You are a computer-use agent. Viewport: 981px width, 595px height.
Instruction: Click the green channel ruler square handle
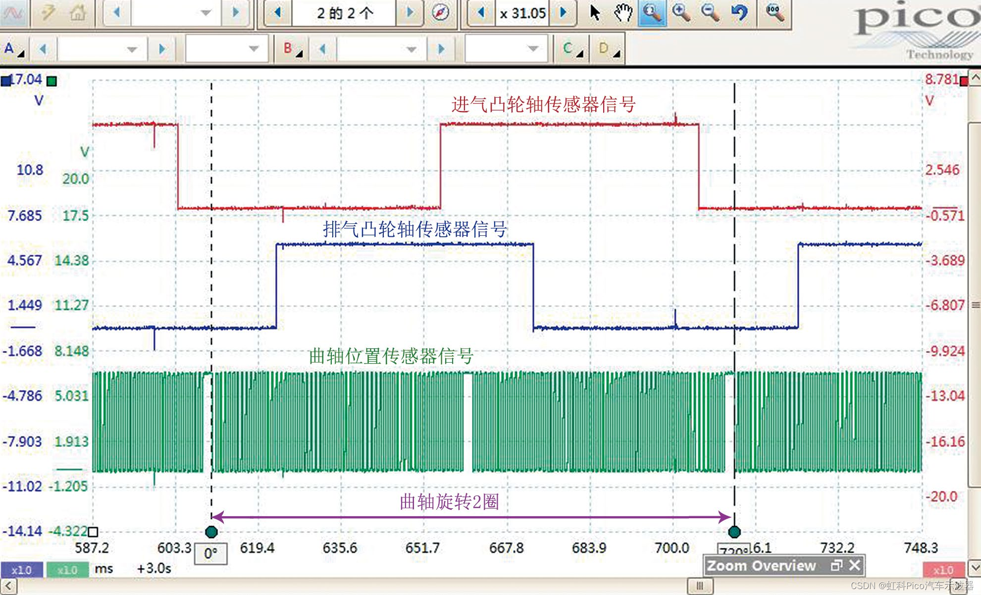[52, 81]
